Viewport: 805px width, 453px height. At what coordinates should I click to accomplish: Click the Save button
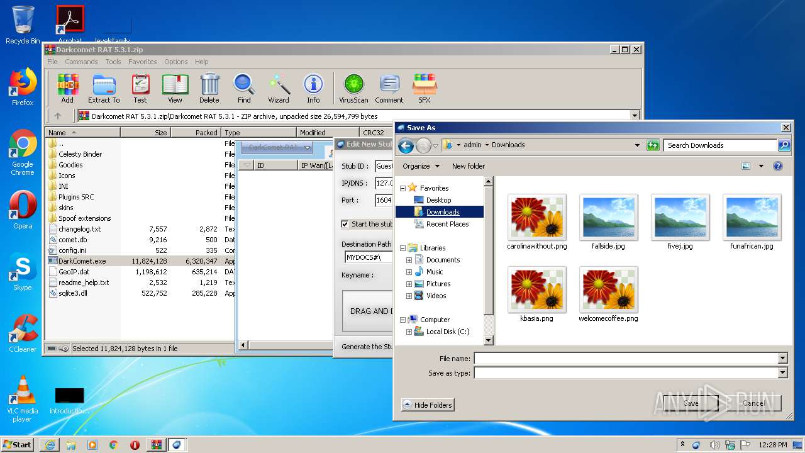point(691,403)
